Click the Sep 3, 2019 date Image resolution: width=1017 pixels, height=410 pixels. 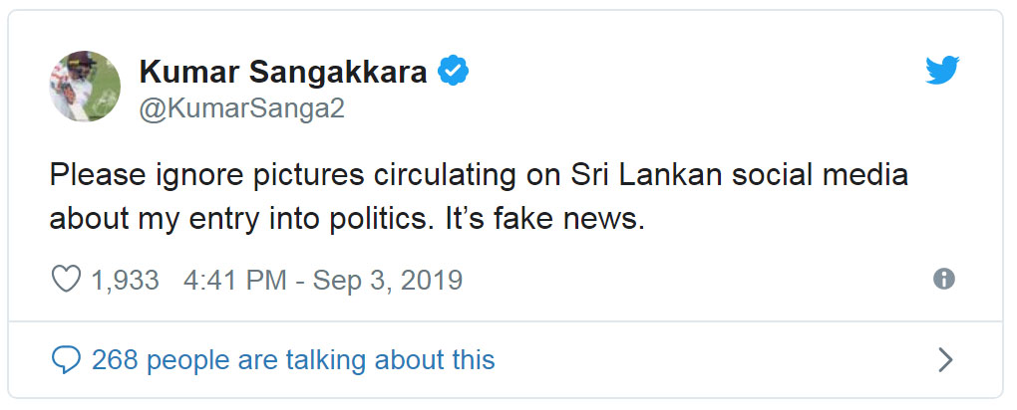(x=388, y=281)
